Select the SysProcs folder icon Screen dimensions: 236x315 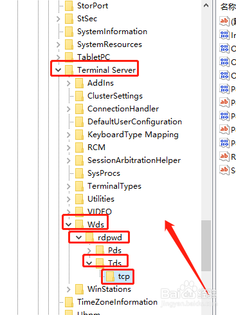point(80,173)
